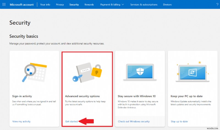This screenshot has width=220, height=130.
Task: Click the 'Try the latest security options' description
Action: click(85, 103)
